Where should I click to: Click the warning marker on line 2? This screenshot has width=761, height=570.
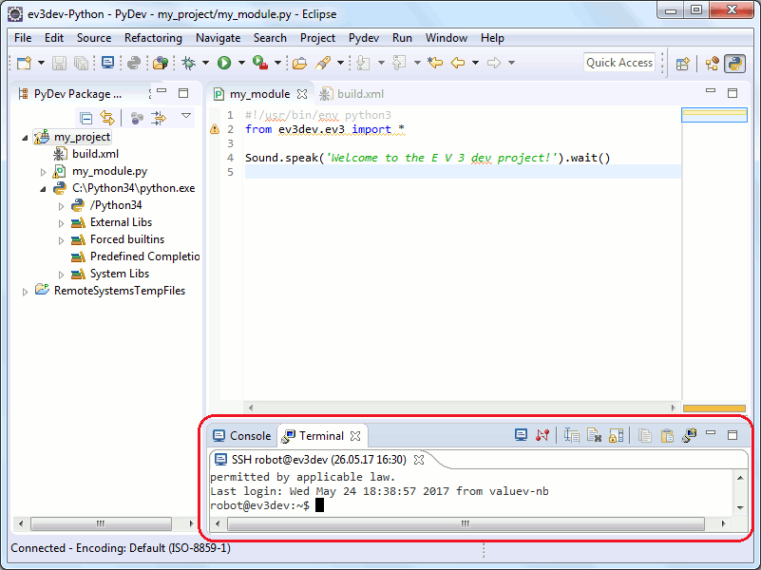[x=215, y=129]
